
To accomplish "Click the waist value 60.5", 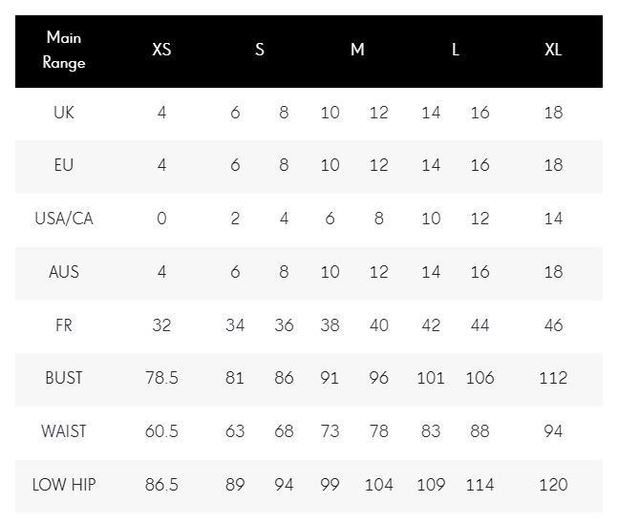I will (x=161, y=431).
